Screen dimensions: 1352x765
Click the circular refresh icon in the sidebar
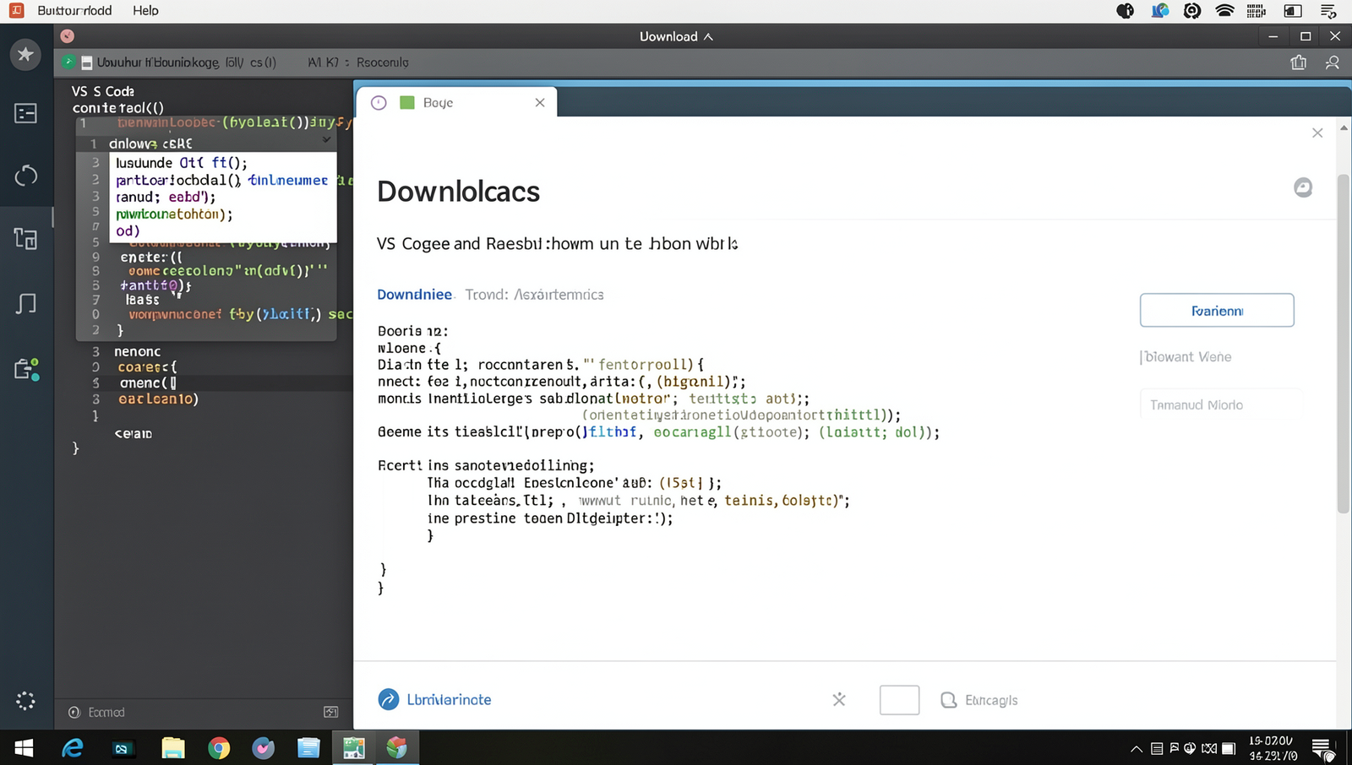tap(26, 176)
